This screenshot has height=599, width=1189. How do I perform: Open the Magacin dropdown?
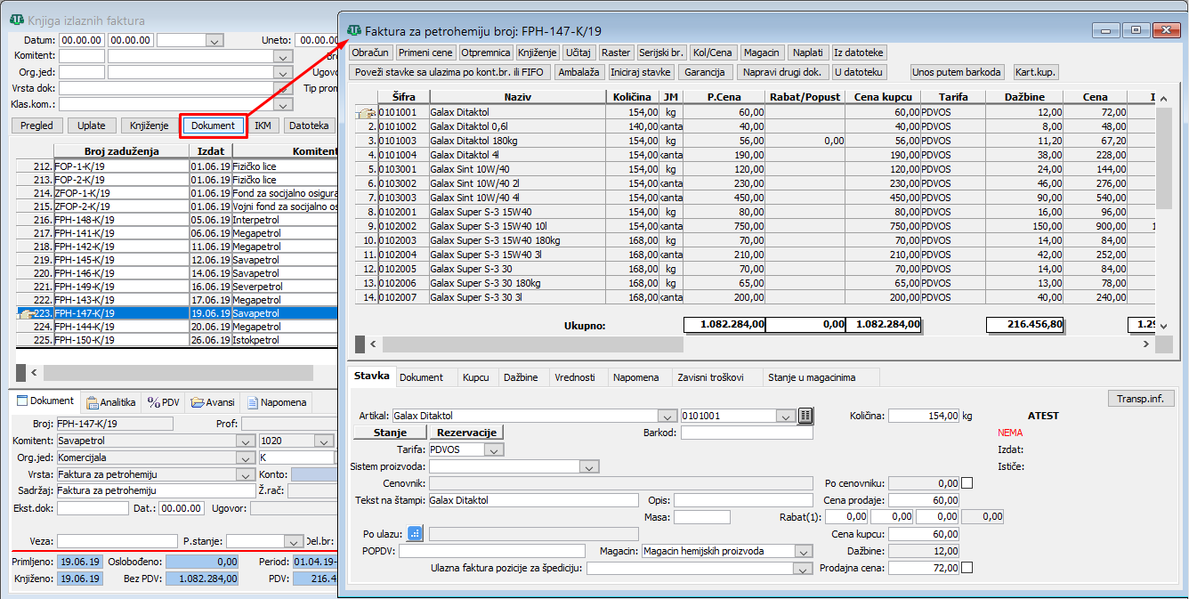pyautogui.click(x=804, y=552)
